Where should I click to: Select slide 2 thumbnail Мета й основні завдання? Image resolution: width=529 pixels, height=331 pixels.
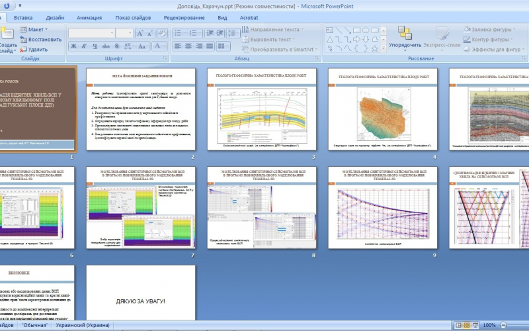click(x=141, y=109)
